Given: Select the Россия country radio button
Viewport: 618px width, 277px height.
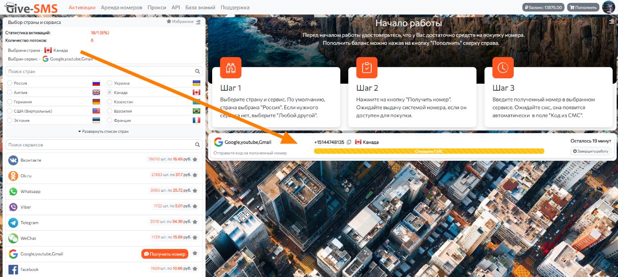Looking at the screenshot, I should click(9, 83).
